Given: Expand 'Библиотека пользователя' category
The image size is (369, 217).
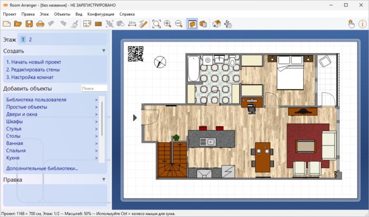Looking at the screenshot, I should pos(52,100).
